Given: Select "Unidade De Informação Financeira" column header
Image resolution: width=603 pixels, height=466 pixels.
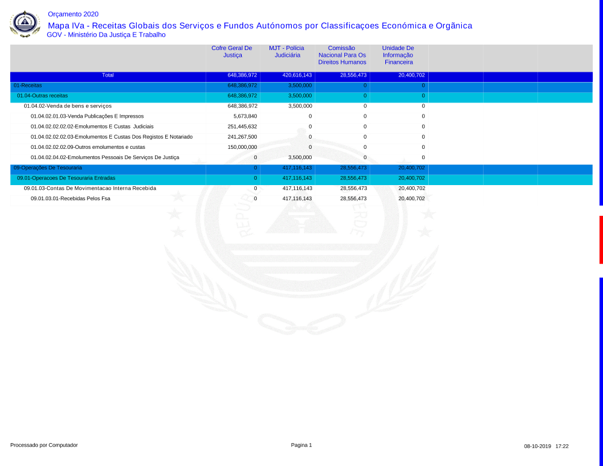Looking at the screenshot, I should (x=398, y=55).
